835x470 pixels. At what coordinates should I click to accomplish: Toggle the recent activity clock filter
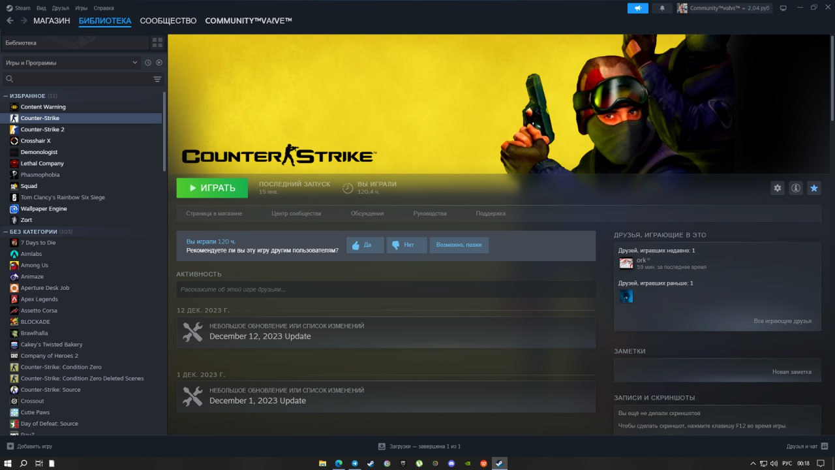point(148,63)
